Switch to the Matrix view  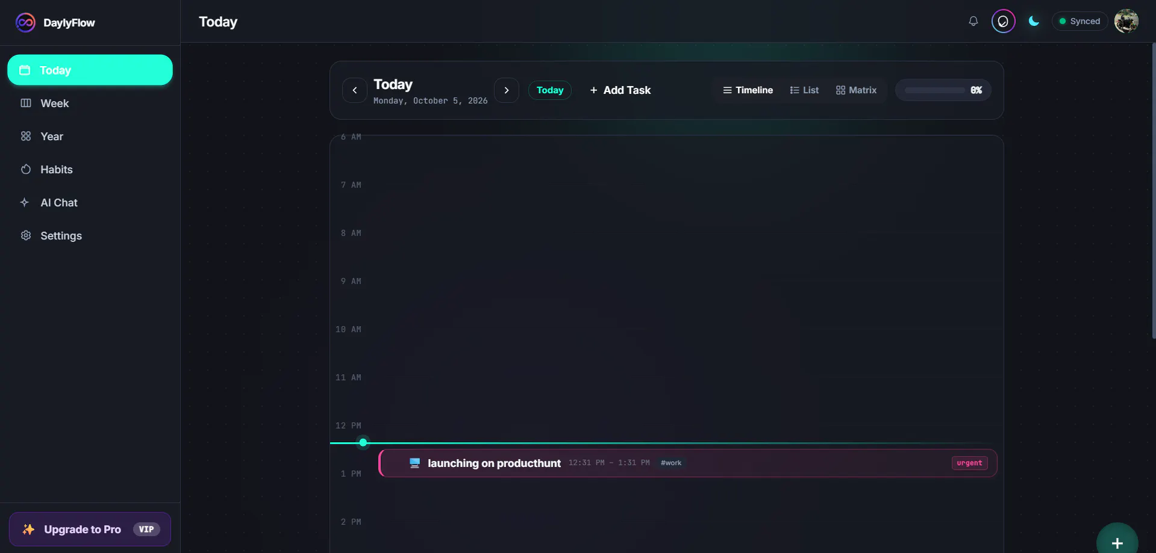pyautogui.click(x=856, y=90)
